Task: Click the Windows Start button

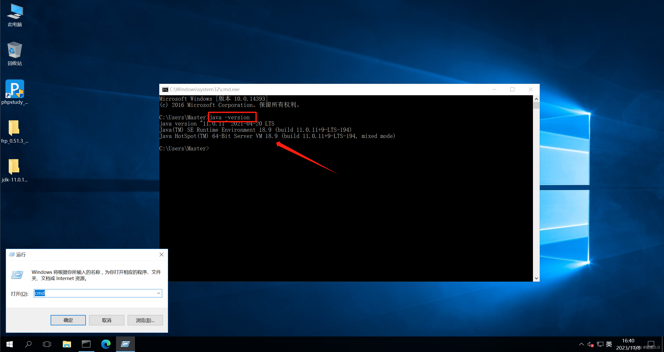Action: click(x=10, y=344)
